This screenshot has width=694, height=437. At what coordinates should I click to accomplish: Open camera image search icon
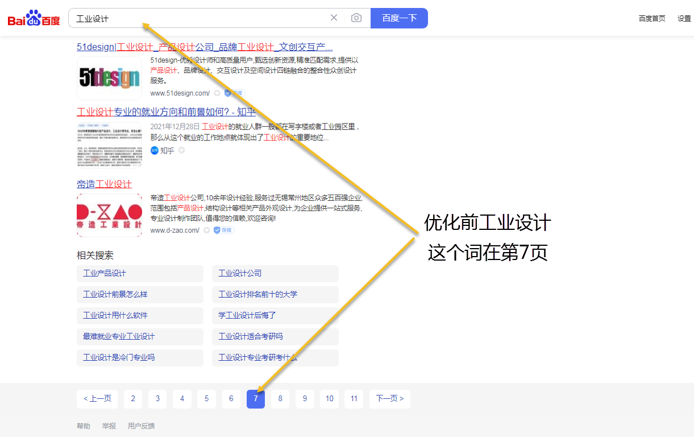[356, 18]
